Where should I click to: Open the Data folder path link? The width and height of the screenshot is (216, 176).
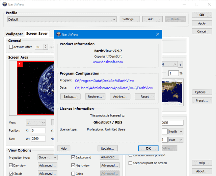coord(114,88)
